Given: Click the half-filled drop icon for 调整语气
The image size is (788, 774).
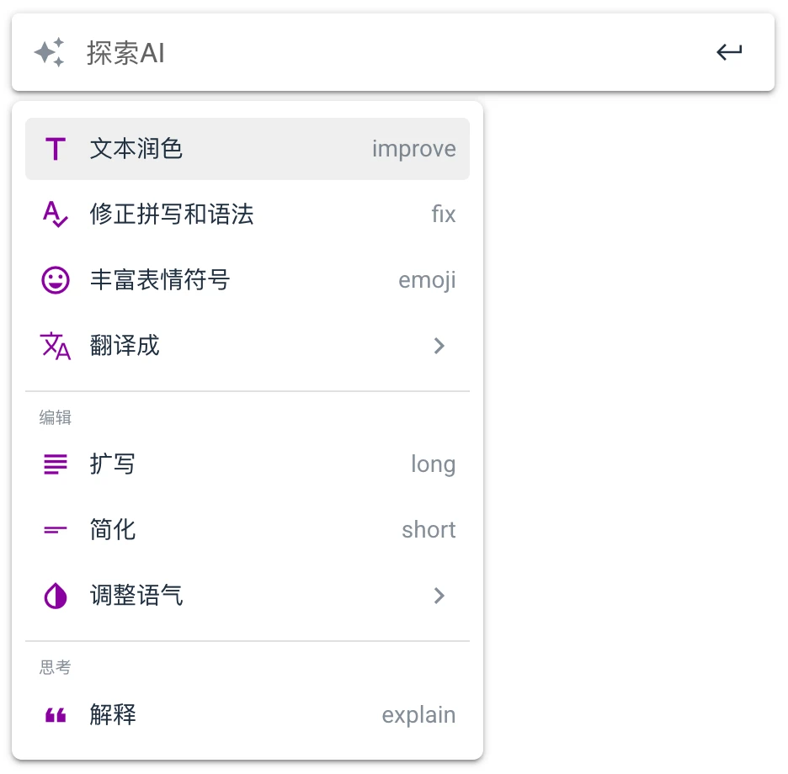Looking at the screenshot, I should 56,596.
